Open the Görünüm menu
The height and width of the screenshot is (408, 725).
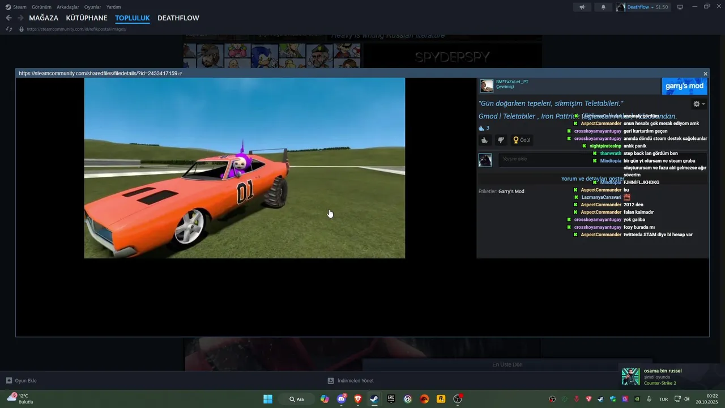pyautogui.click(x=41, y=7)
